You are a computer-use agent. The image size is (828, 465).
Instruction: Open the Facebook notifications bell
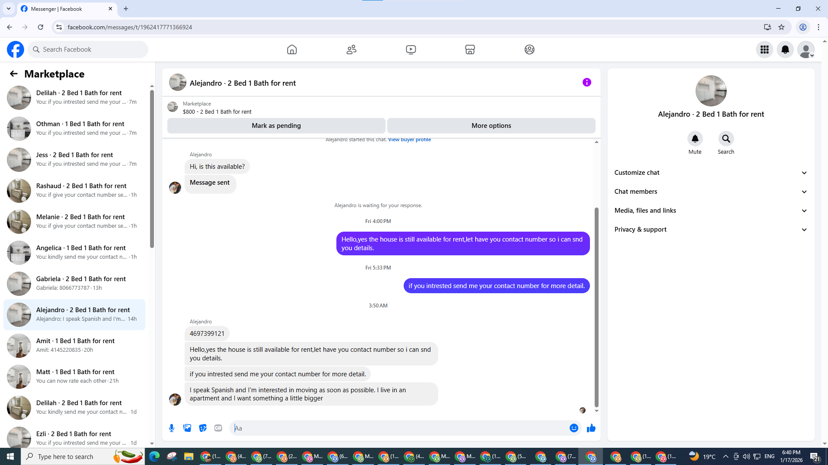click(x=785, y=50)
